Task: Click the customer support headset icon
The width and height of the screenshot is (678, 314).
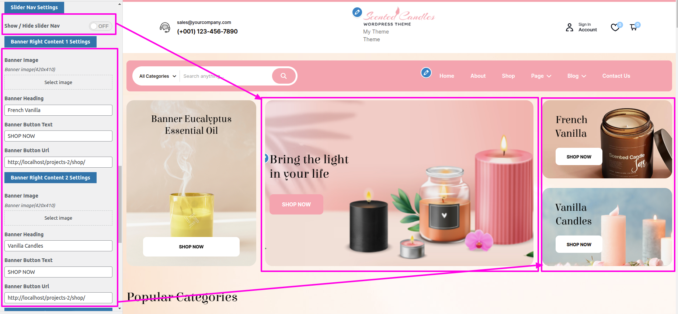Action: click(165, 27)
